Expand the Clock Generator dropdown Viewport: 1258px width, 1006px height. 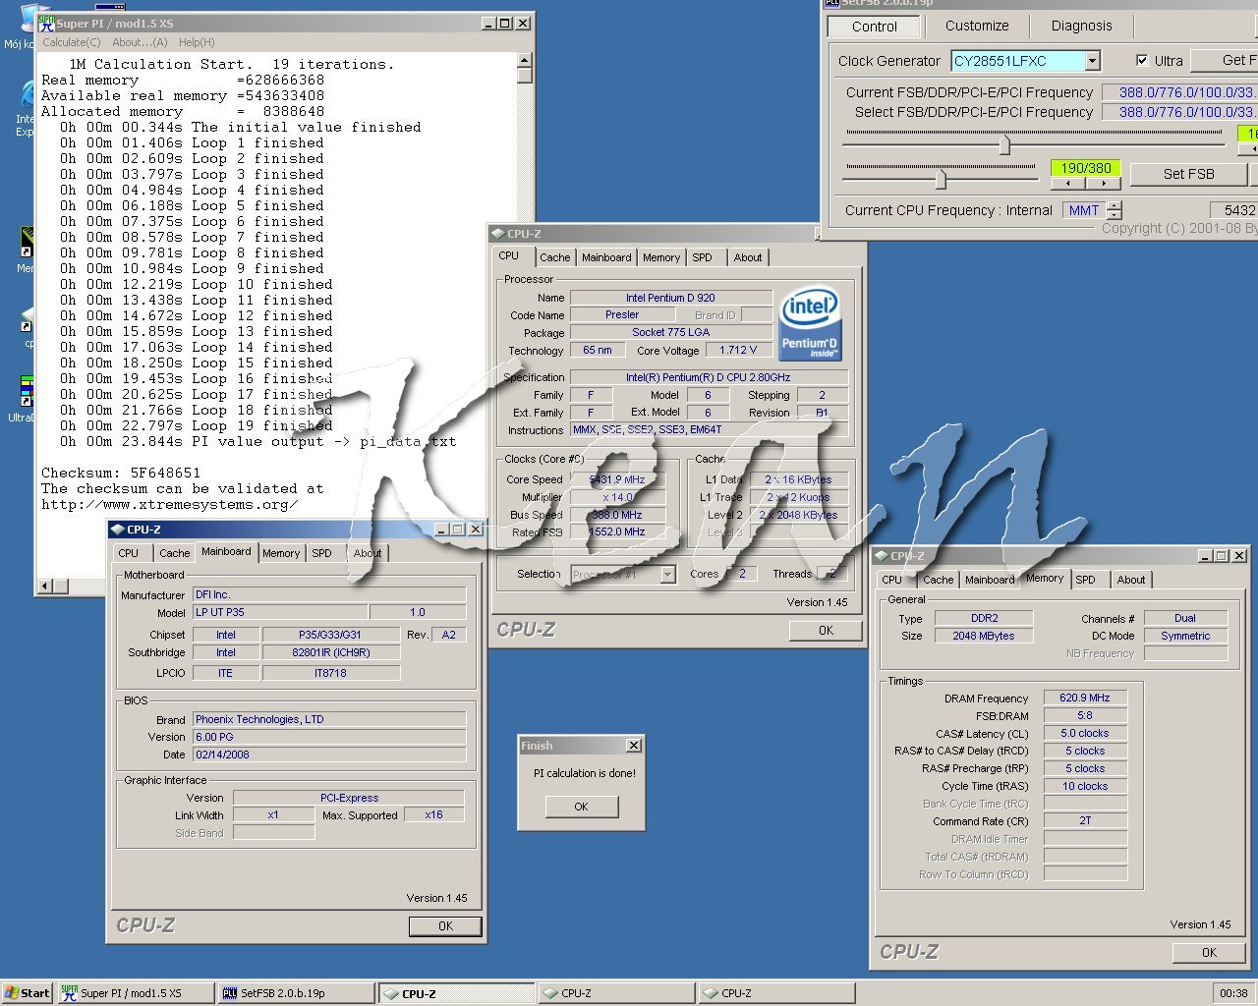[1092, 61]
